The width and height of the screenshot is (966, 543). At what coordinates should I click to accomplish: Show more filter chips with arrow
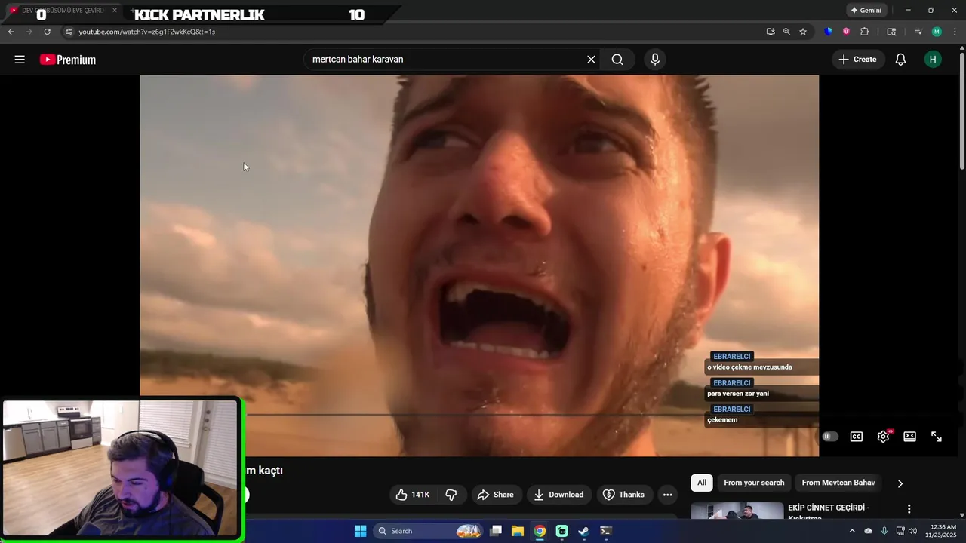[x=900, y=483]
